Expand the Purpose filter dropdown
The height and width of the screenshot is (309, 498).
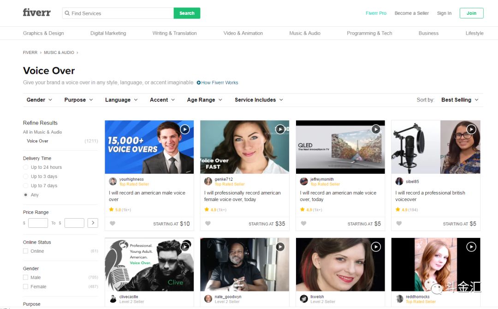point(78,100)
